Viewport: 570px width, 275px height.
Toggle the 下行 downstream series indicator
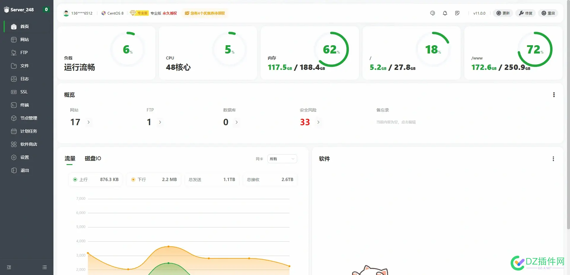point(133,180)
